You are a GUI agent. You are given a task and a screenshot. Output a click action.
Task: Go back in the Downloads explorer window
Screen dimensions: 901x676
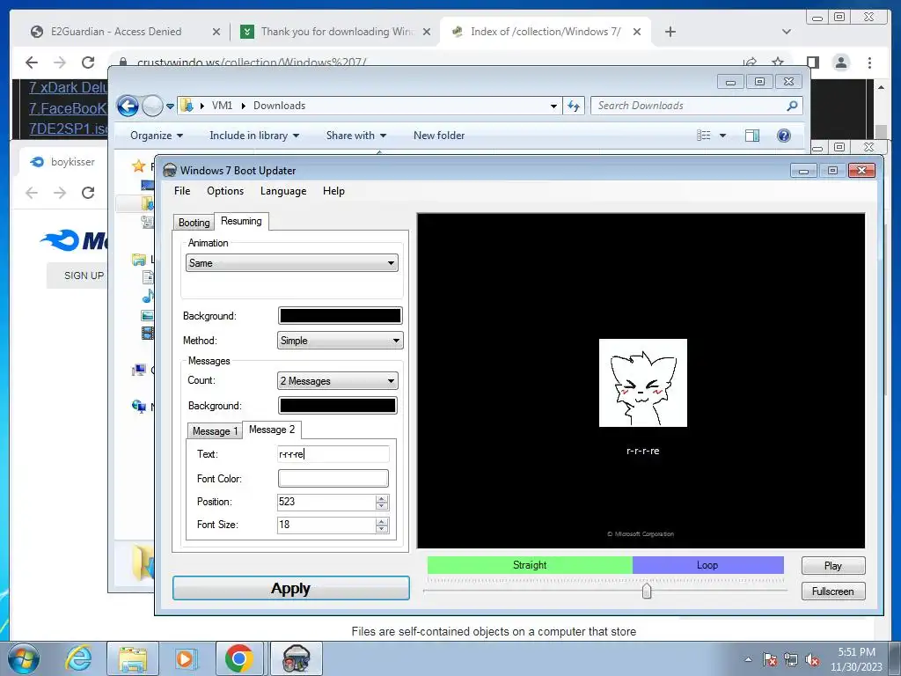[128, 106]
